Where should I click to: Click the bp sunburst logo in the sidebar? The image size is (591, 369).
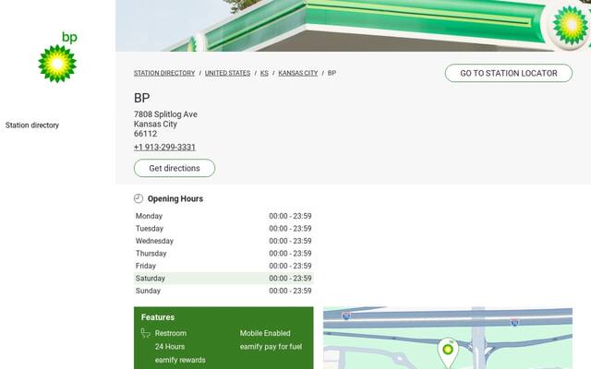point(57,57)
